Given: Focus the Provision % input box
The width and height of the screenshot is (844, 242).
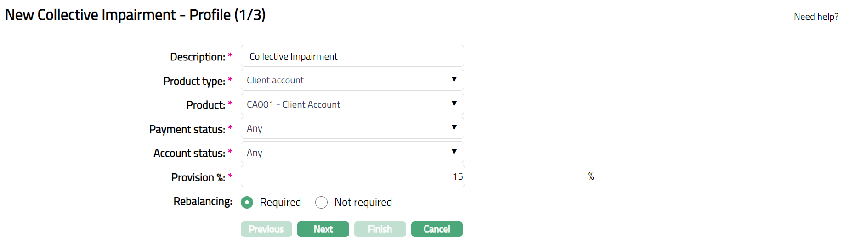Looking at the screenshot, I should tap(352, 176).
